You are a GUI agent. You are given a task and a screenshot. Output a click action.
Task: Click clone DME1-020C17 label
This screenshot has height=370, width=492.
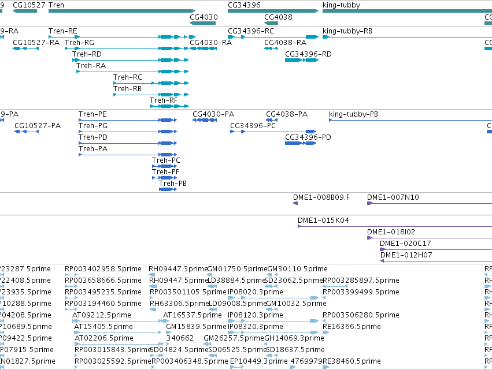(405, 244)
